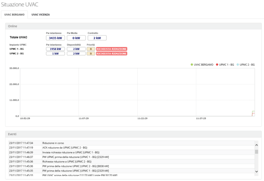Switch to the UVAC VICENZA tab
This screenshot has height=181, width=264.
[x=41, y=15]
